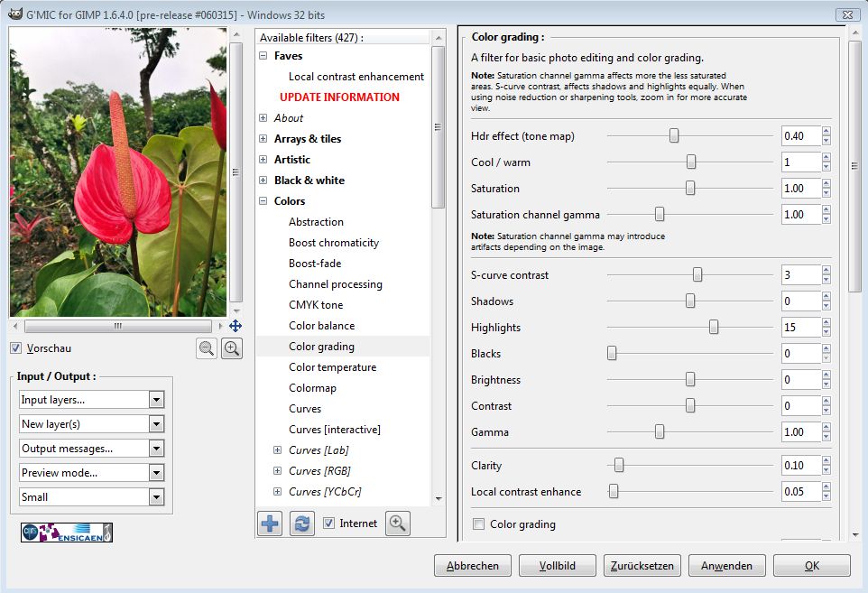Select Local contrast enhancement filter
Image resolution: width=868 pixels, height=593 pixels.
pyautogui.click(x=356, y=77)
